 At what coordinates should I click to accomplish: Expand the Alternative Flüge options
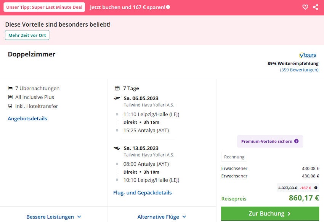[x=162, y=217]
